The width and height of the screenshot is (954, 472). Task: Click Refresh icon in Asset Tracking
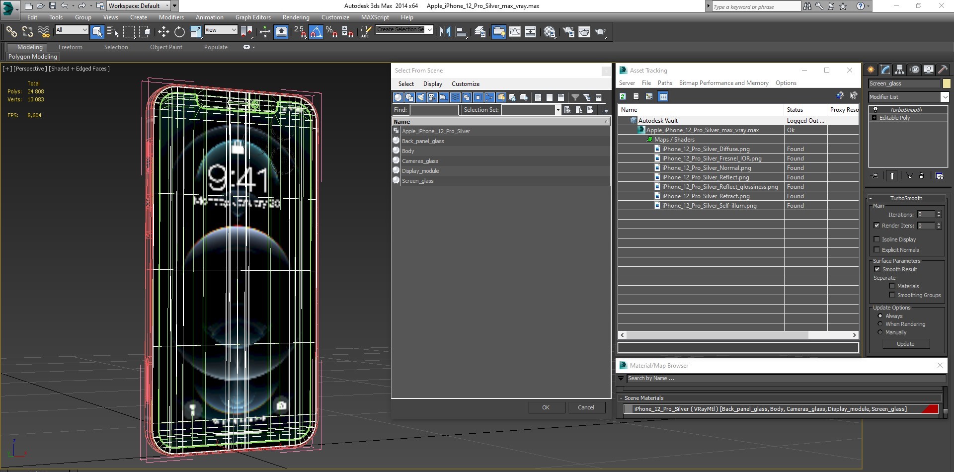tap(623, 96)
